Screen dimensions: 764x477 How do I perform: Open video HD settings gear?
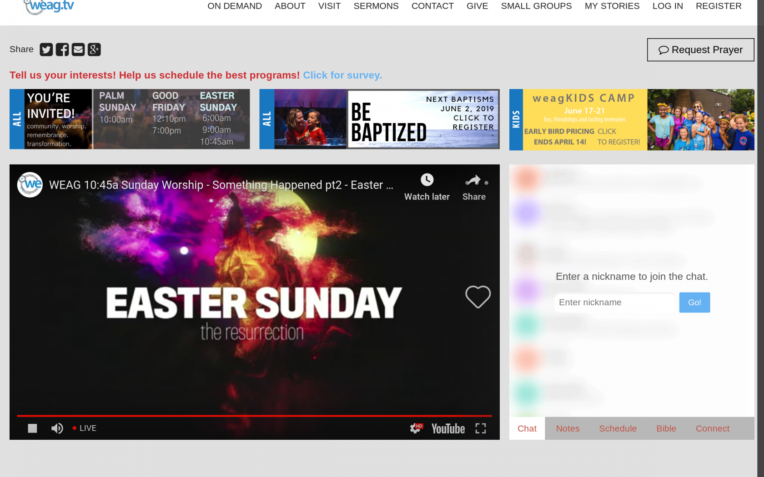coord(416,428)
